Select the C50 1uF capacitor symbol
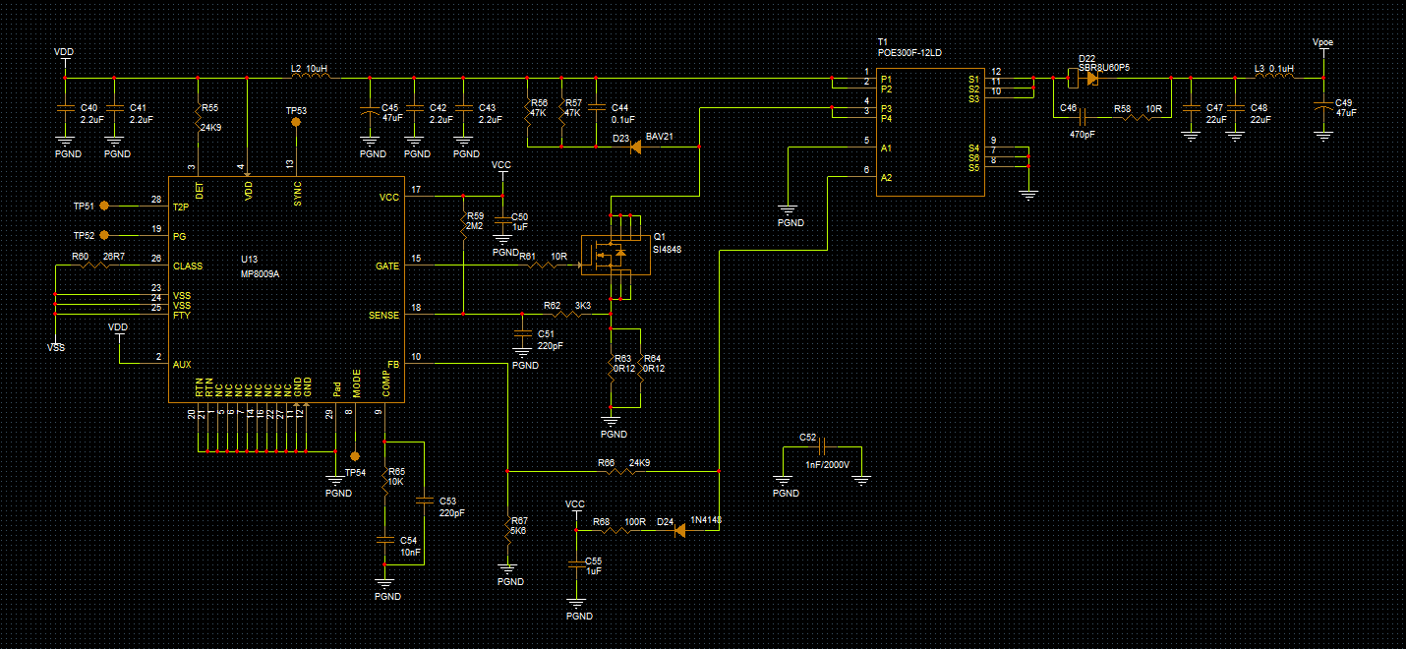The height and width of the screenshot is (649, 1406). [x=502, y=220]
